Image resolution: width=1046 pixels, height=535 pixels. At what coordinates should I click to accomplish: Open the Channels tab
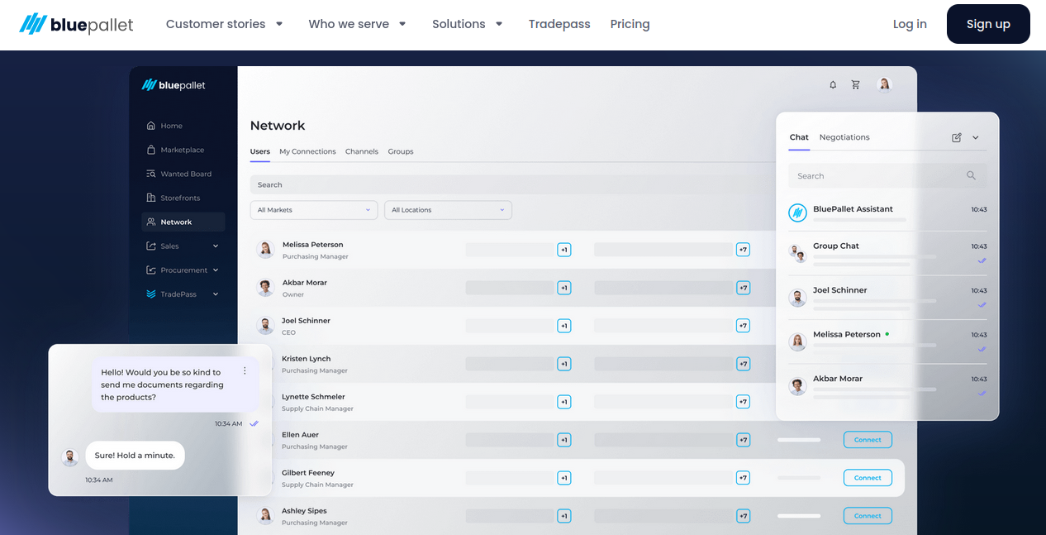tap(362, 151)
